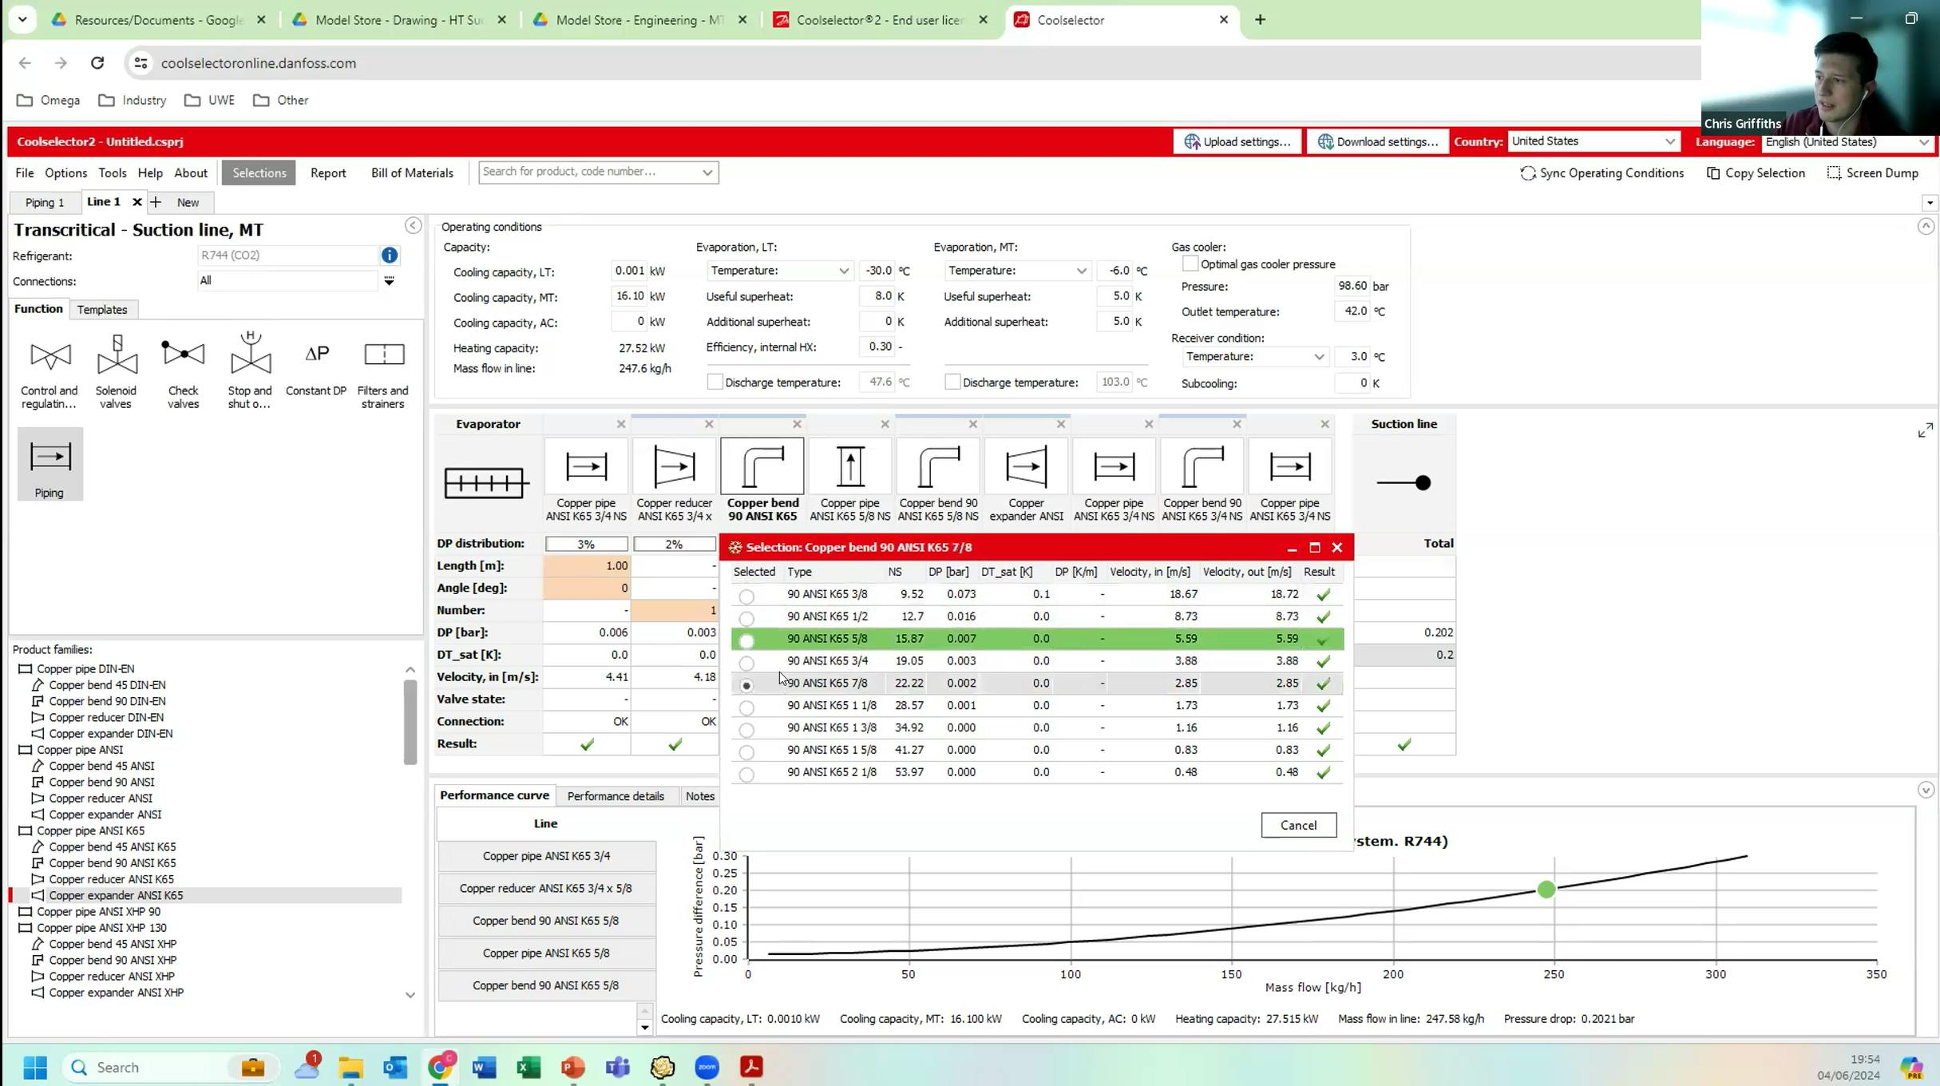Check Discharge temperature under Evaporation LT
Image resolution: width=1940 pixels, height=1086 pixels.
click(x=715, y=382)
